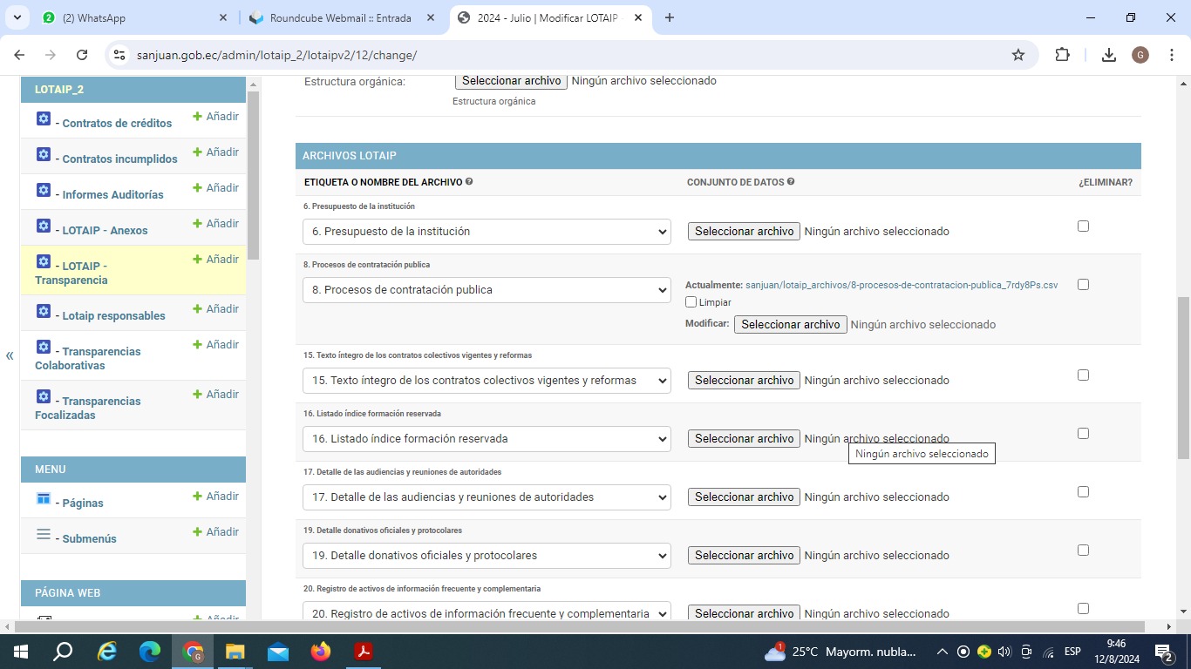Image resolution: width=1191 pixels, height=669 pixels.
Task: Open the browser Extensions puzzle icon
Action: coord(1062,55)
